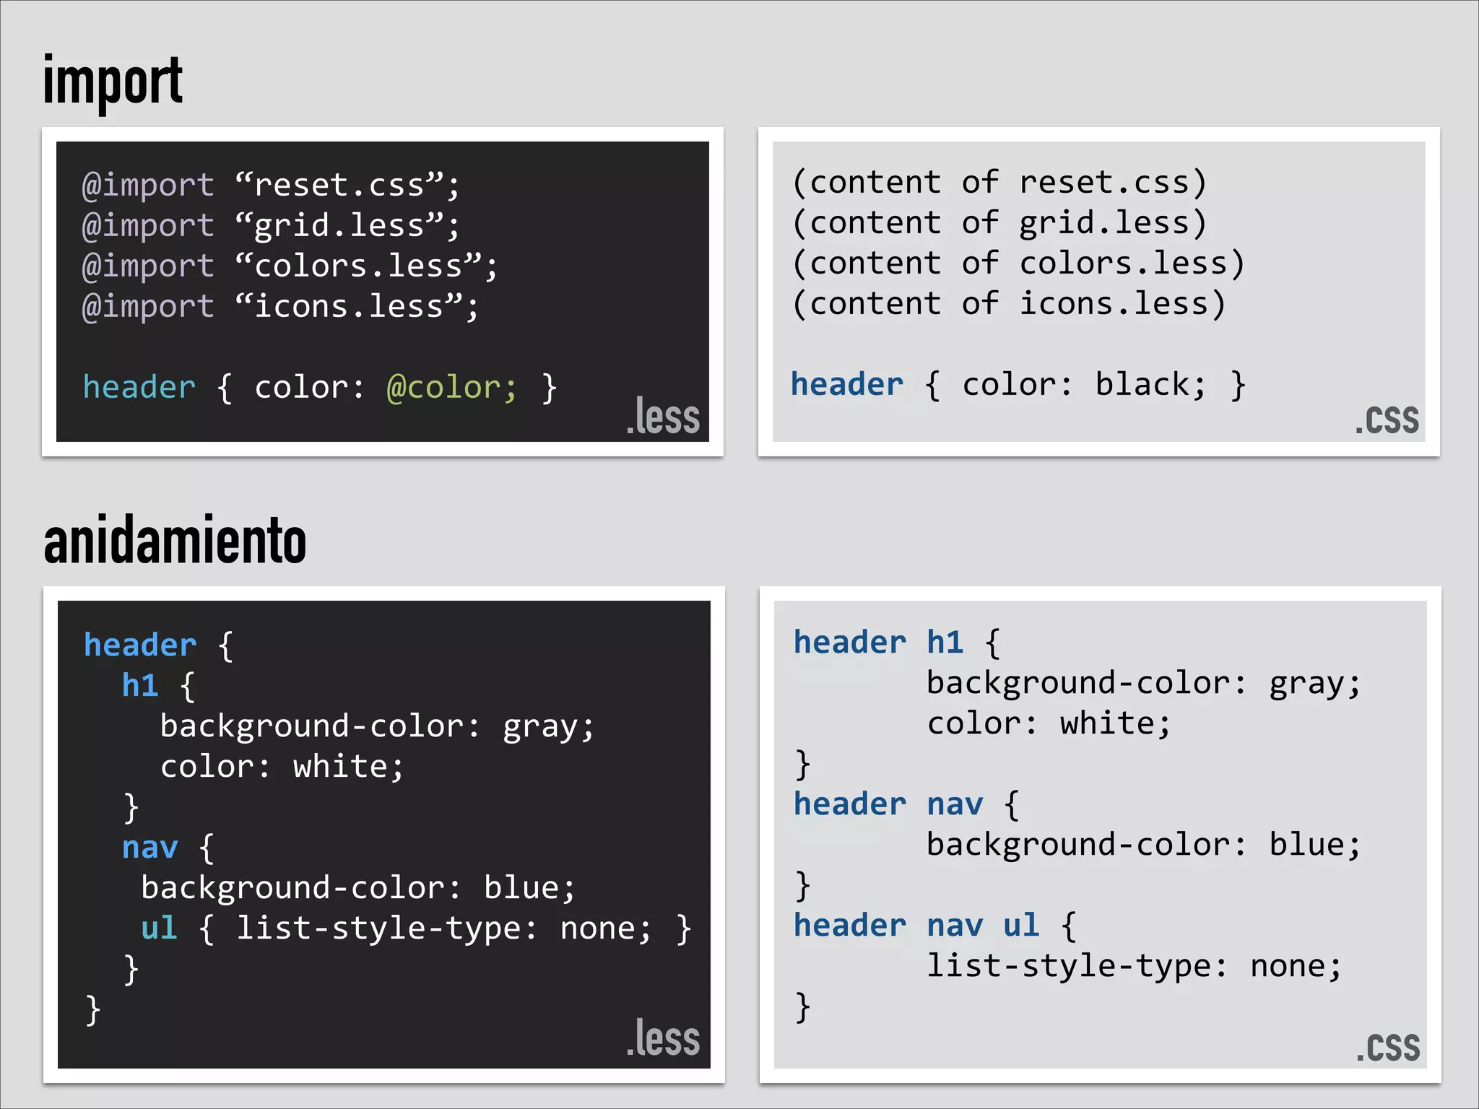The width and height of the screenshot is (1479, 1109).
Task: Click the nested 'nav {' selector in the less panel
Action: click(x=168, y=847)
